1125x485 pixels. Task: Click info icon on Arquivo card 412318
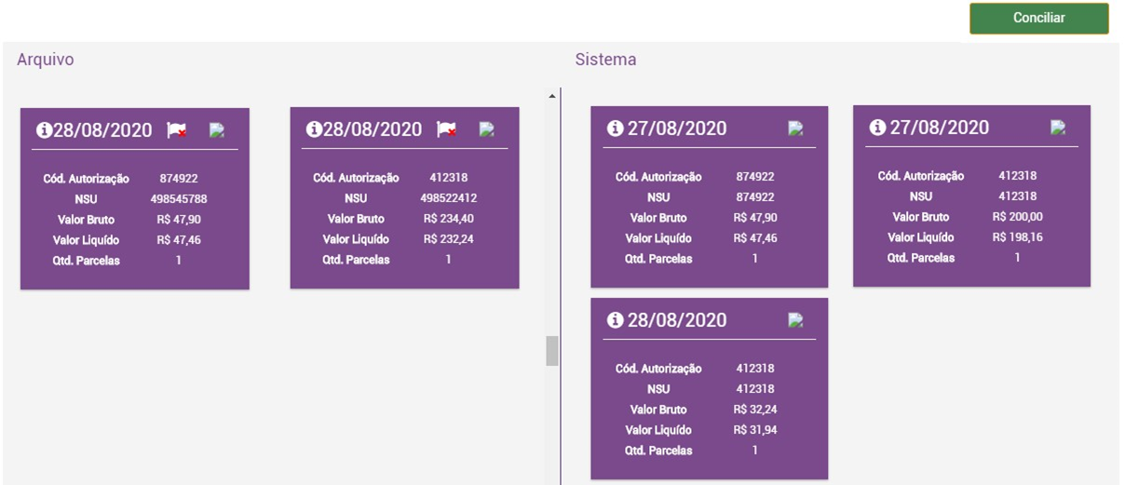click(x=314, y=129)
